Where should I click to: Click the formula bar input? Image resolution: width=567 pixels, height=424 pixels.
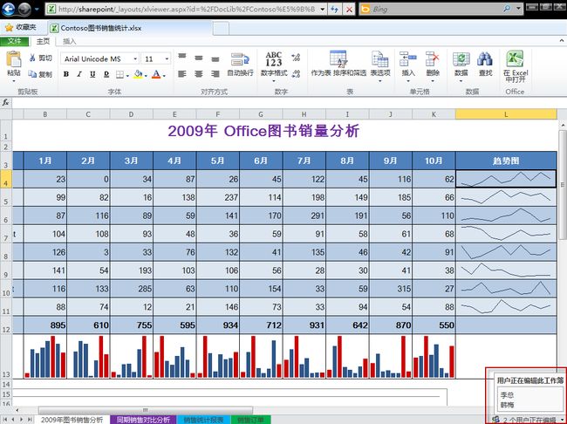point(289,103)
